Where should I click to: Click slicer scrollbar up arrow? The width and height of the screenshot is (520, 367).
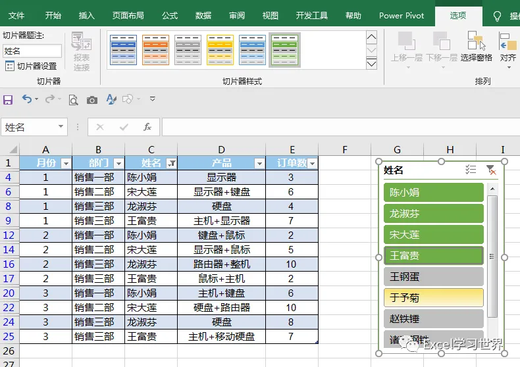tap(492, 189)
